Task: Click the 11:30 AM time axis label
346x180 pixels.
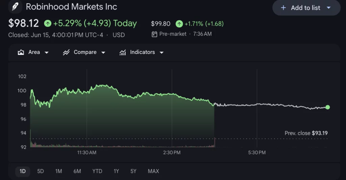Action: (87, 152)
